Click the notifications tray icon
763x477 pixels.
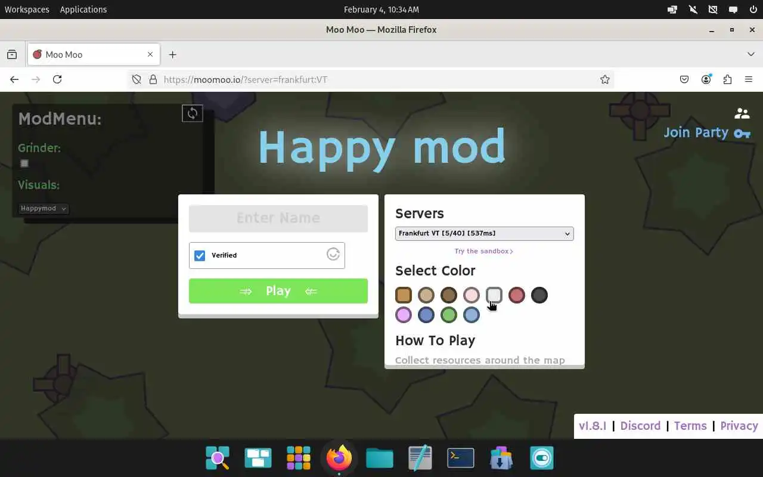pyautogui.click(x=733, y=10)
